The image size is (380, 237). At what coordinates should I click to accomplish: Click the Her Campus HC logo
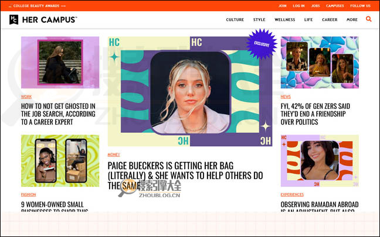(x=14, y=19)
